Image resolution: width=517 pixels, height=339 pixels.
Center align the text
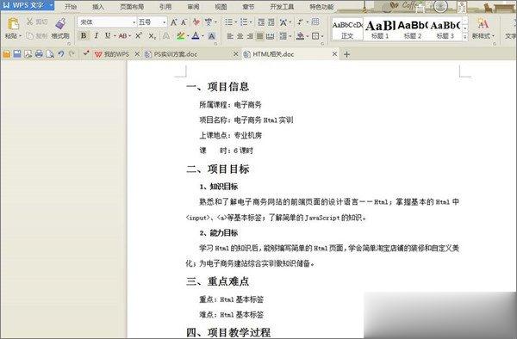(x=240, y=36)
